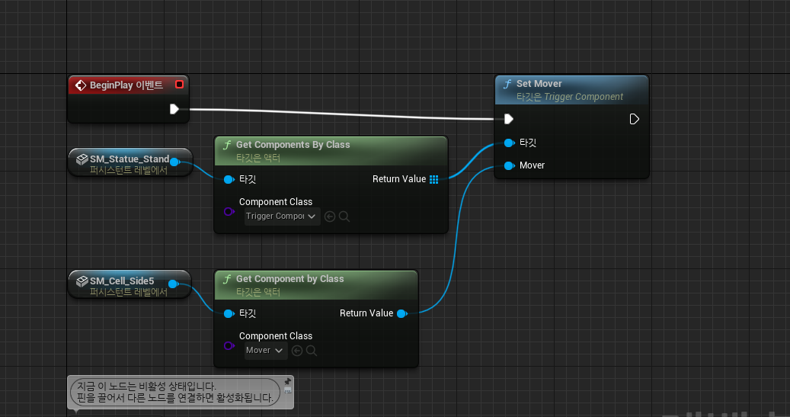Click the function icon on Set Mover header
790x417 pixels.
click(x=507, y=84)
